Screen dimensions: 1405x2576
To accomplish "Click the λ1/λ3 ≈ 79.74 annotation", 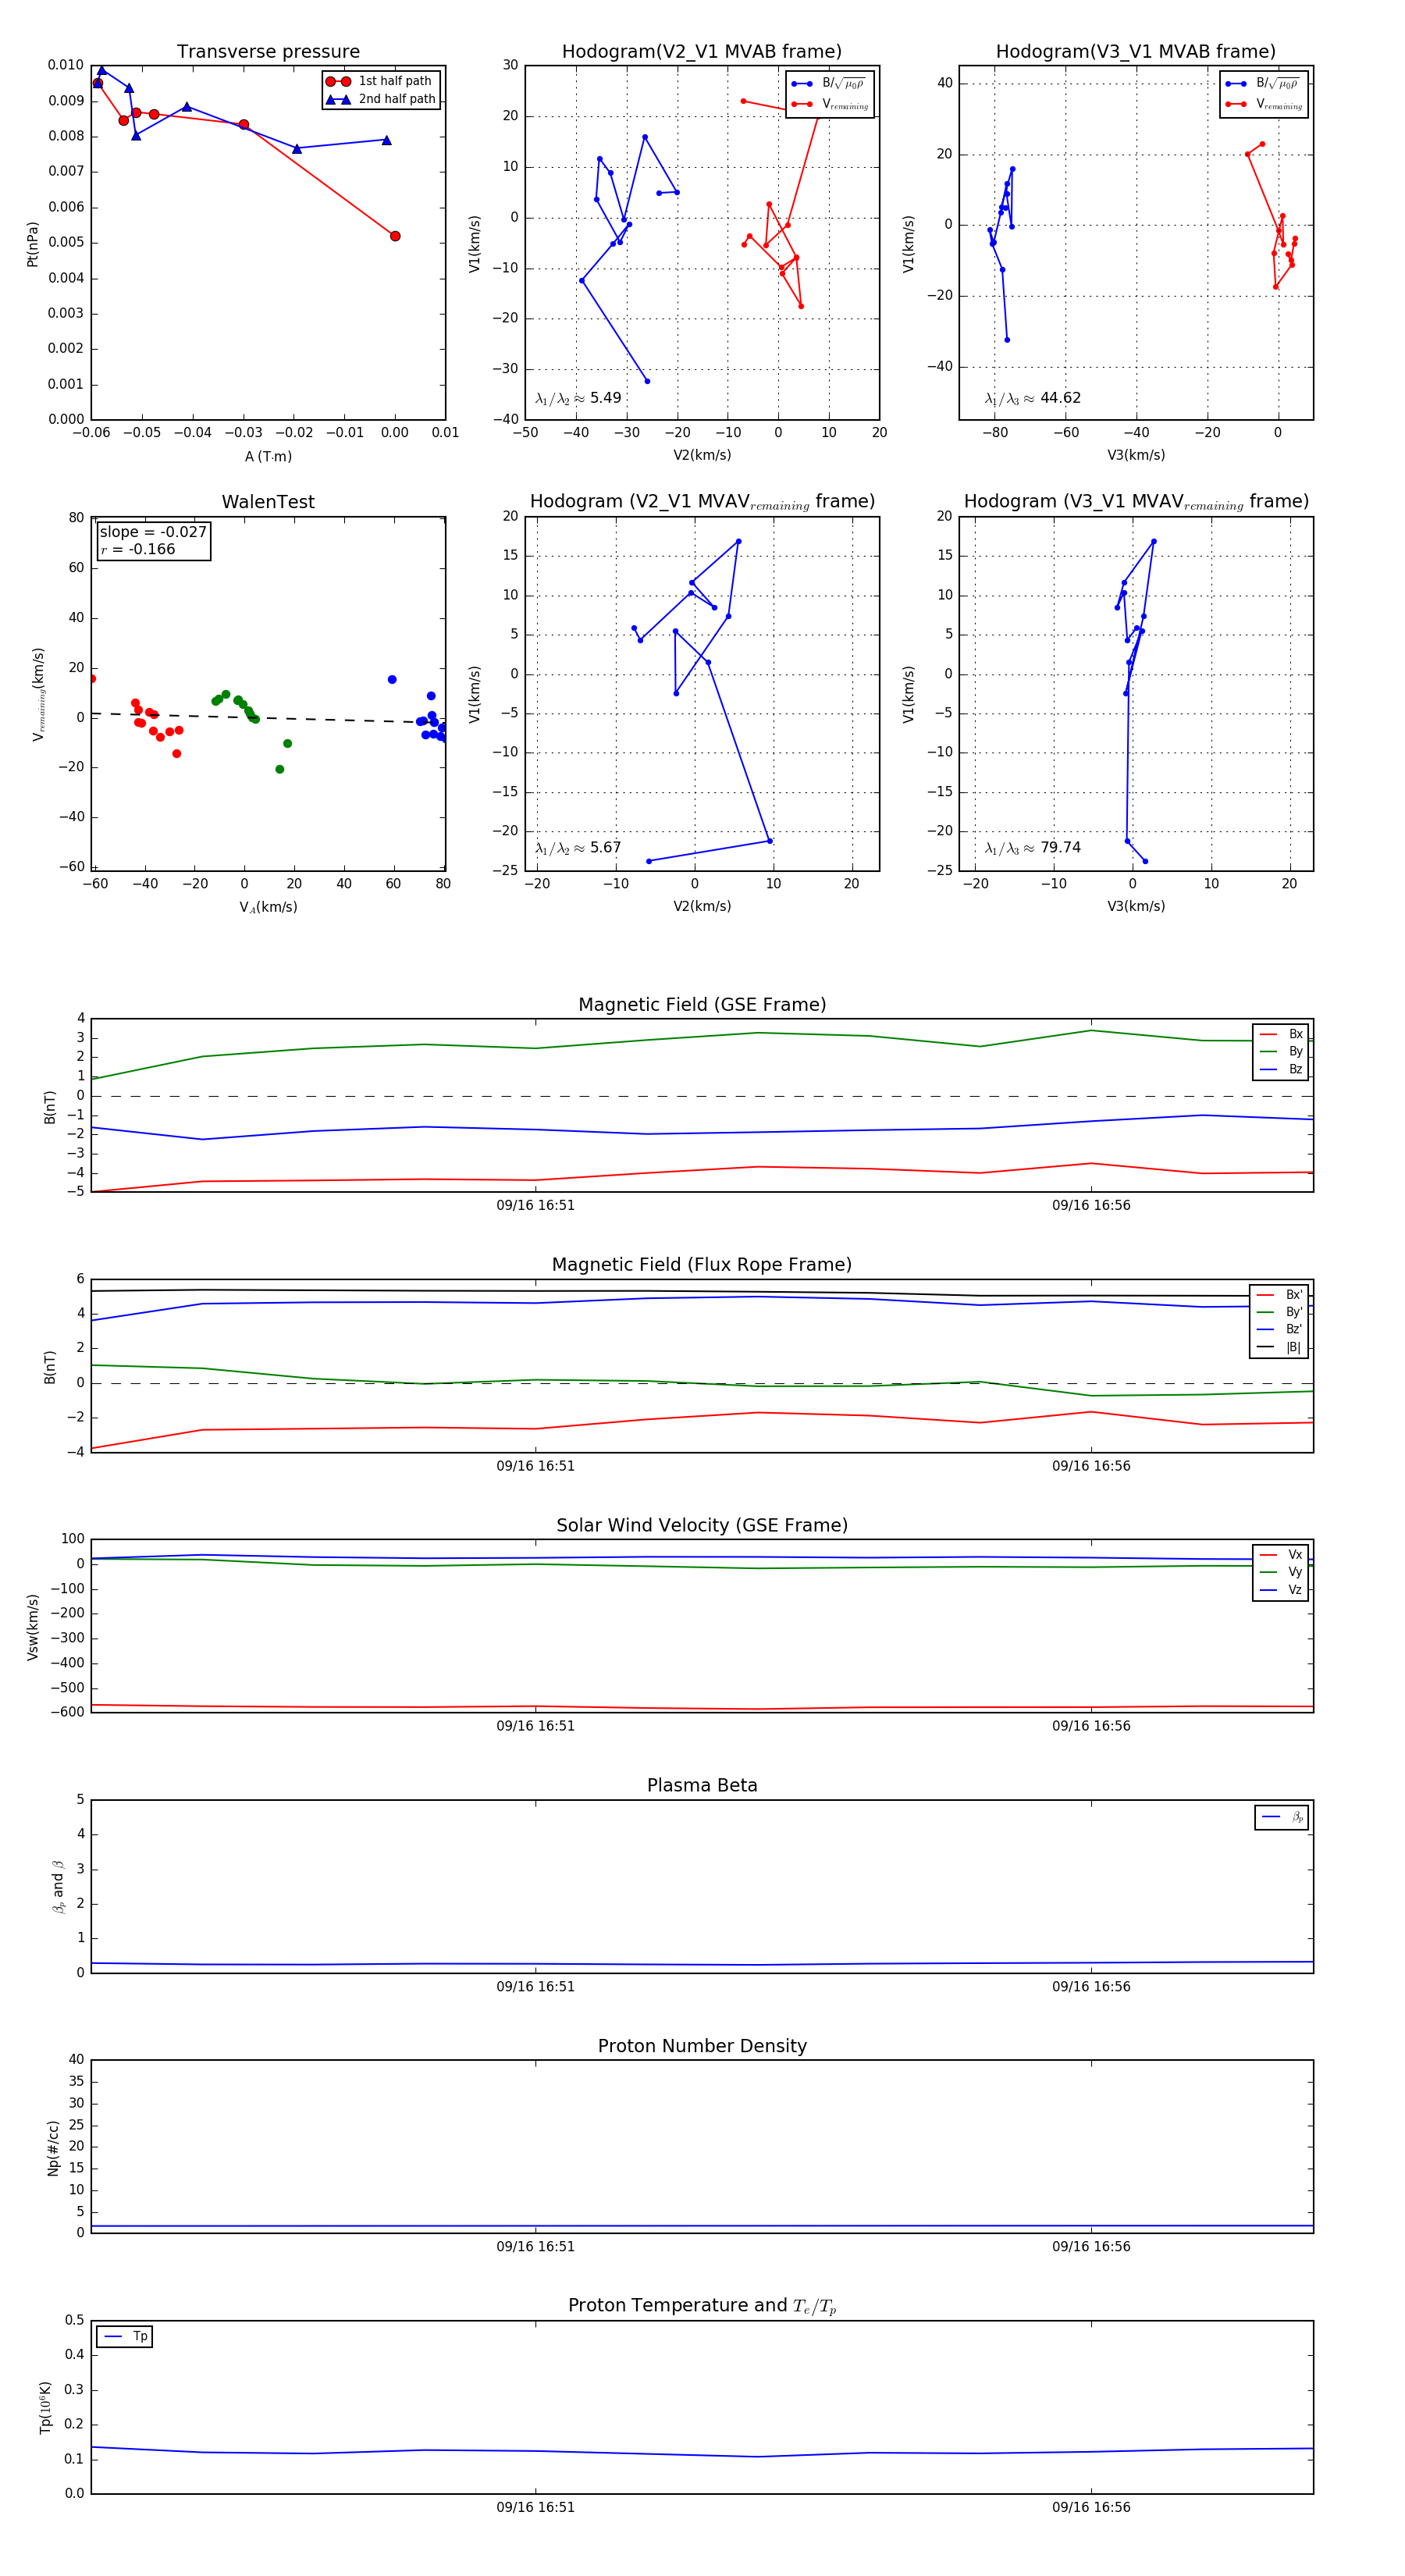I will [1032, 848].
